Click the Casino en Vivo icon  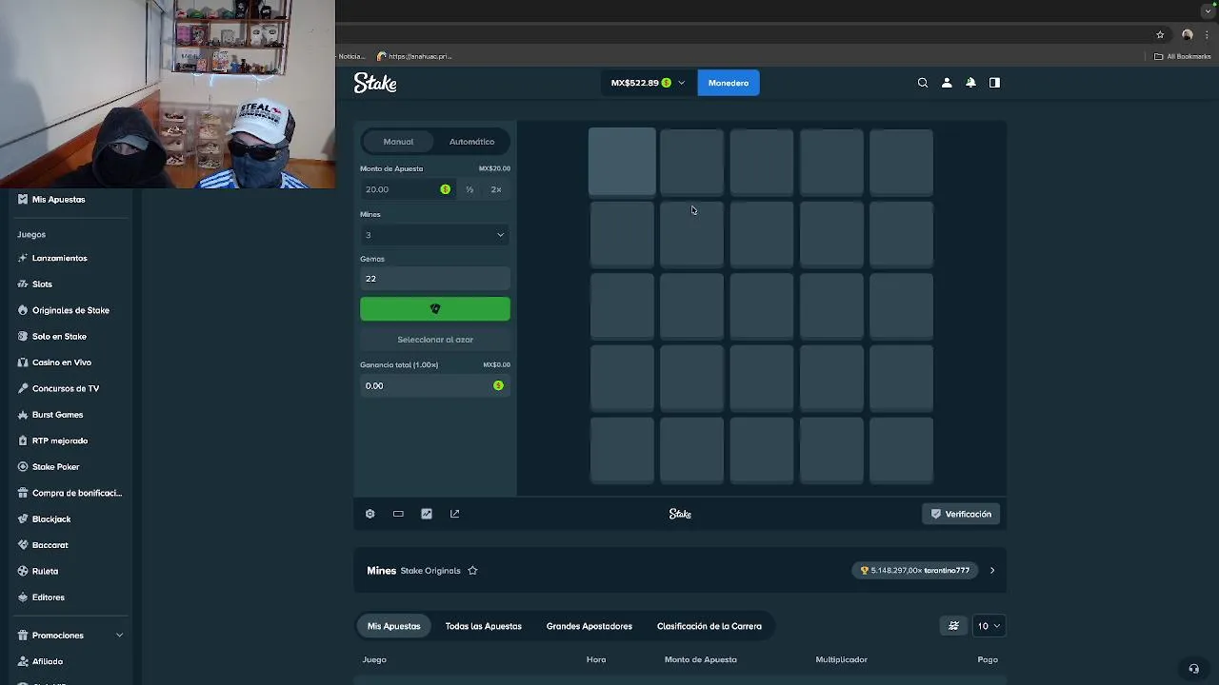[23, 362]
